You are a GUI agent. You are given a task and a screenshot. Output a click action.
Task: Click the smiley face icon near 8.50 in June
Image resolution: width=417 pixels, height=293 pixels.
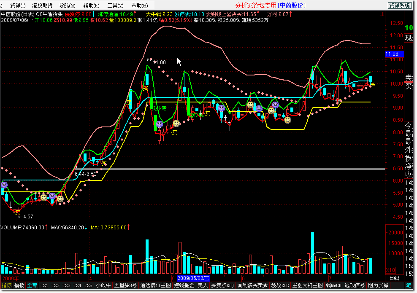tap(287, 120)
